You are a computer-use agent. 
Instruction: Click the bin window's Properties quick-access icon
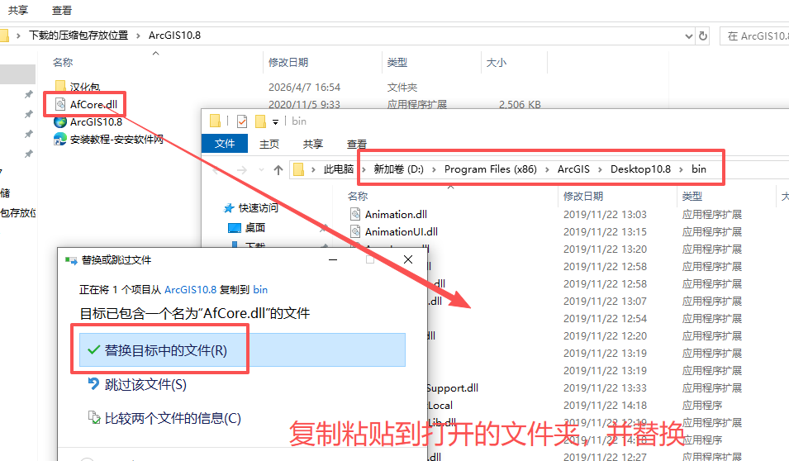[x=242, y=121]
